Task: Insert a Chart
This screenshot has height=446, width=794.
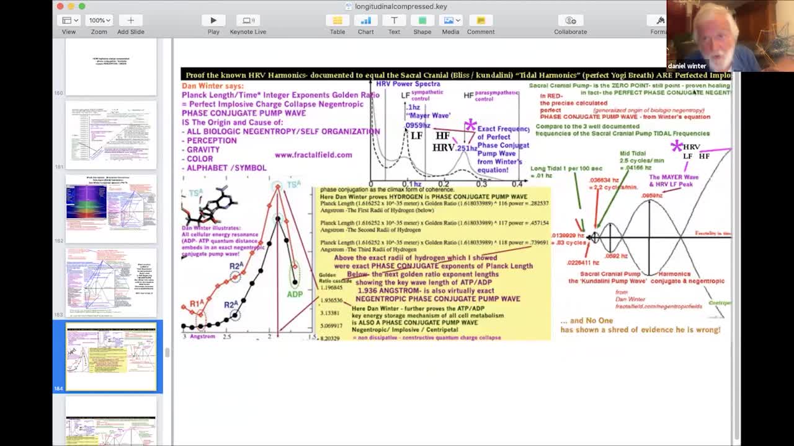Action: coord(365,20)
